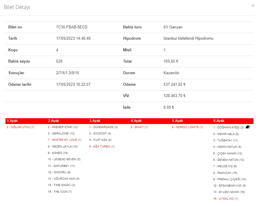Click winner 2 - OĞLUM UTKU (1)

(x=21, y=127)
